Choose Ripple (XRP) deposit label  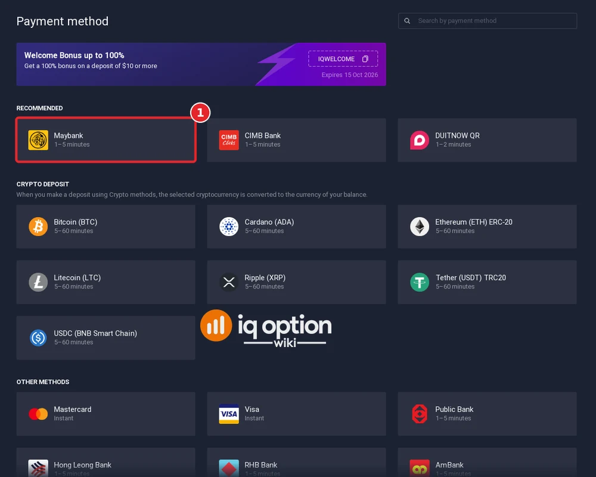point(265,278)
